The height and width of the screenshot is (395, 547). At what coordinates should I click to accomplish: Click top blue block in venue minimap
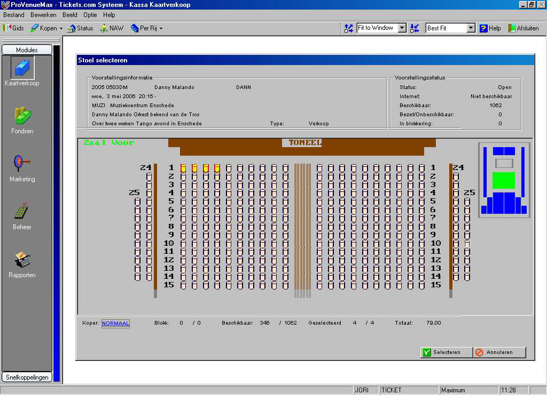[504, 151]
